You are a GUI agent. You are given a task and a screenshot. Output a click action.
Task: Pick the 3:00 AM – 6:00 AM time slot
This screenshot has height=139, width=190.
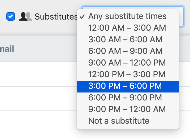point(125,39)
